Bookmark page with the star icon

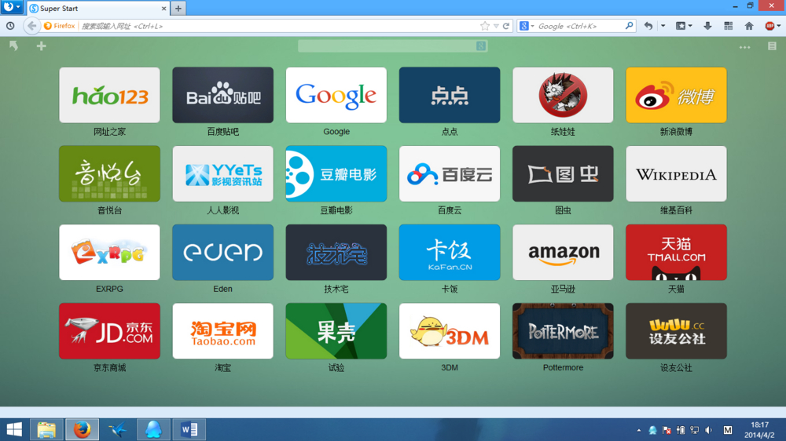[484, 26]
